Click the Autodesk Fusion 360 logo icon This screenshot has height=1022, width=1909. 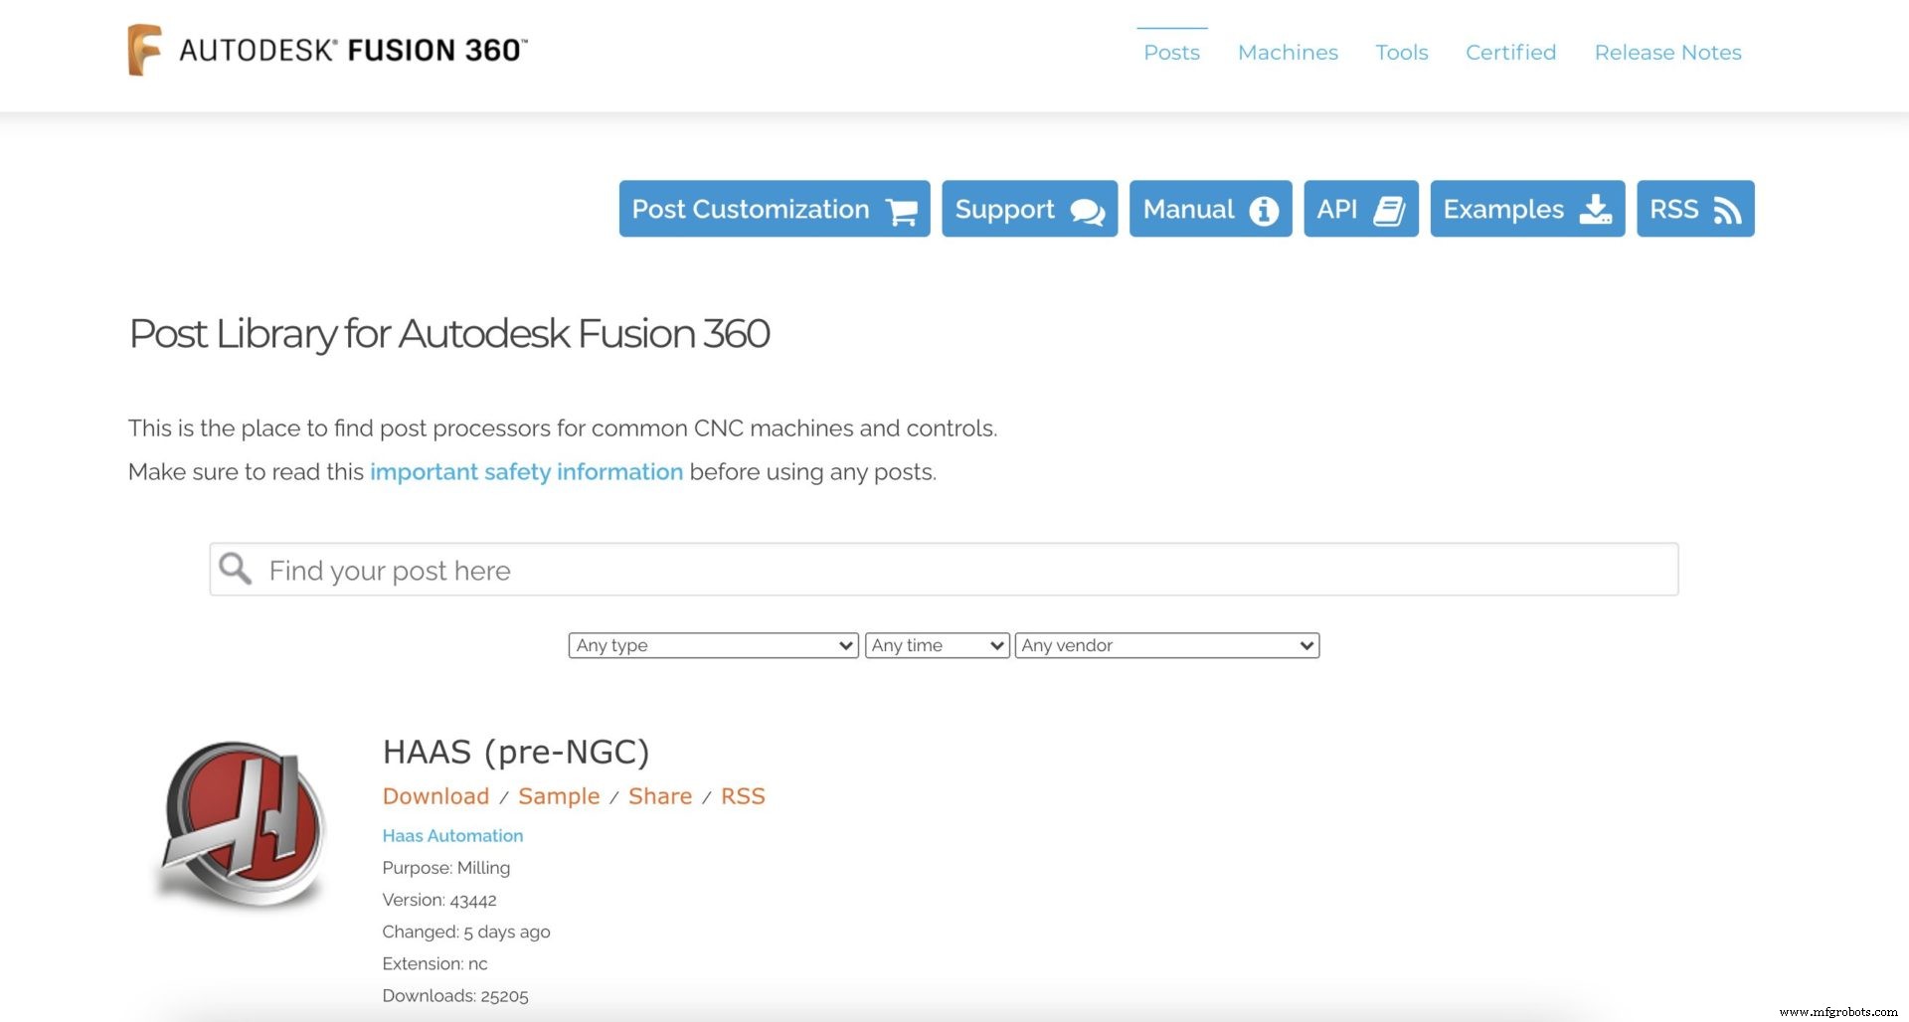point(144,50)
